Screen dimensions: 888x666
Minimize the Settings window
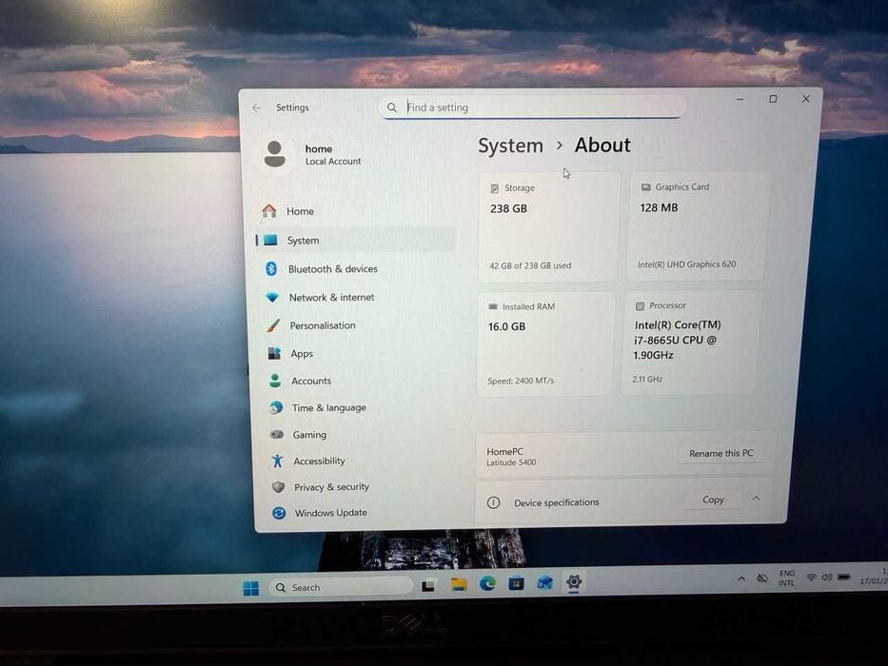tap(740, 99)
